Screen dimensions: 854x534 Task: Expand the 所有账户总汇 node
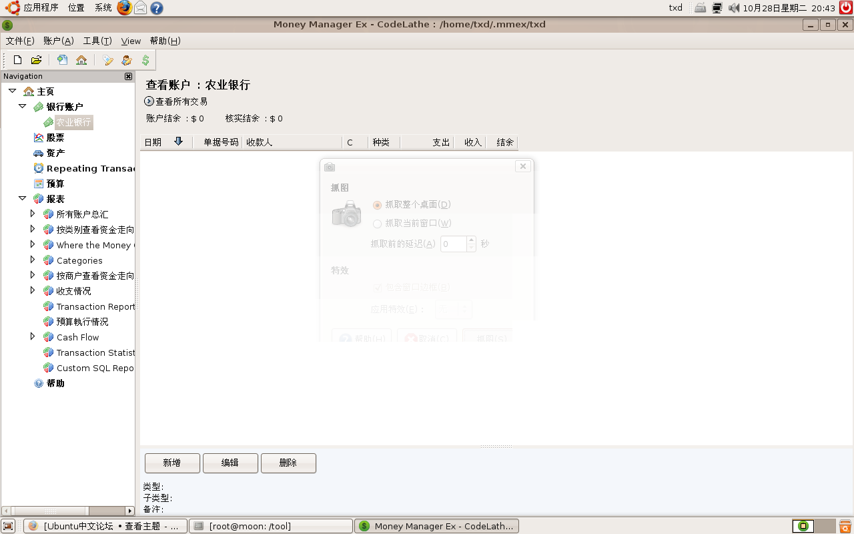click(x=33, y=214)
